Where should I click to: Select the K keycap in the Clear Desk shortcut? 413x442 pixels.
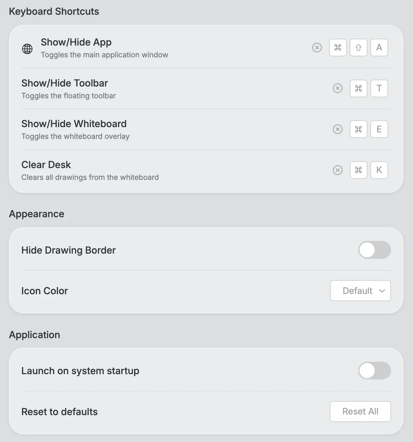tap(379, 170)
